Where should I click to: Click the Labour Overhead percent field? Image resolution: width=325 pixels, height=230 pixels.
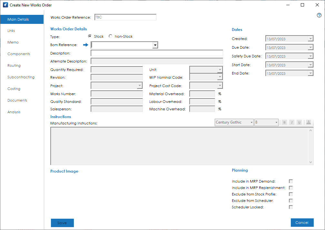click(x=202, y=101)
